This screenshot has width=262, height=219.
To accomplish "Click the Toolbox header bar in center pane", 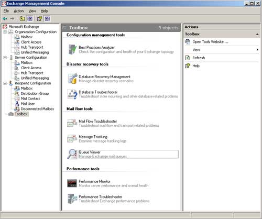I will tap(121, 28).
